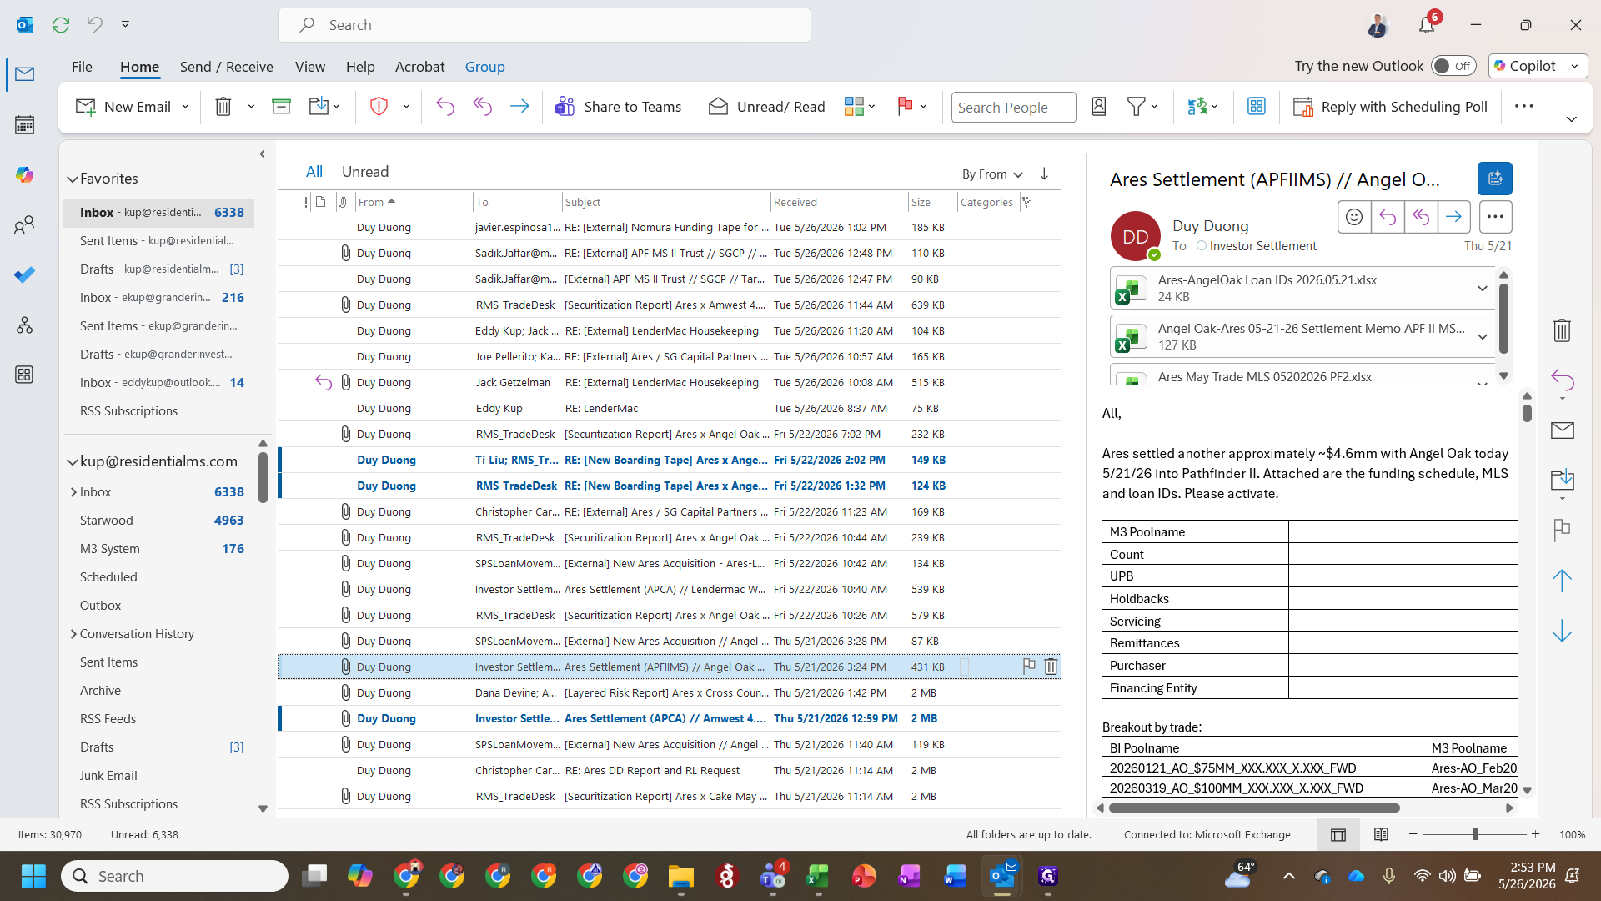Click the Reply arrow in ribbon
Screen dimensions: 1601x901
[445, 107]
